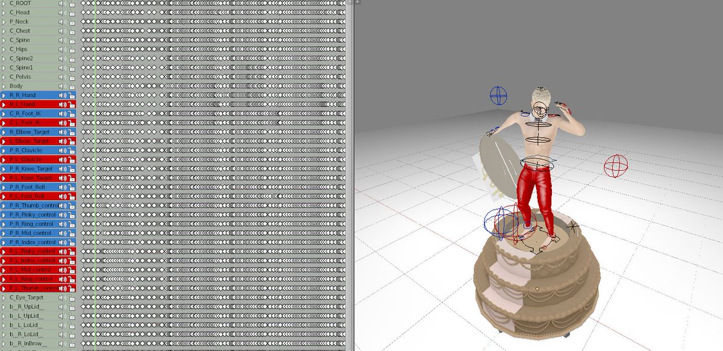Toggle lock for P_L_Knee_Target channel
This screenshot has height=351, width=723.
[72, 178]
